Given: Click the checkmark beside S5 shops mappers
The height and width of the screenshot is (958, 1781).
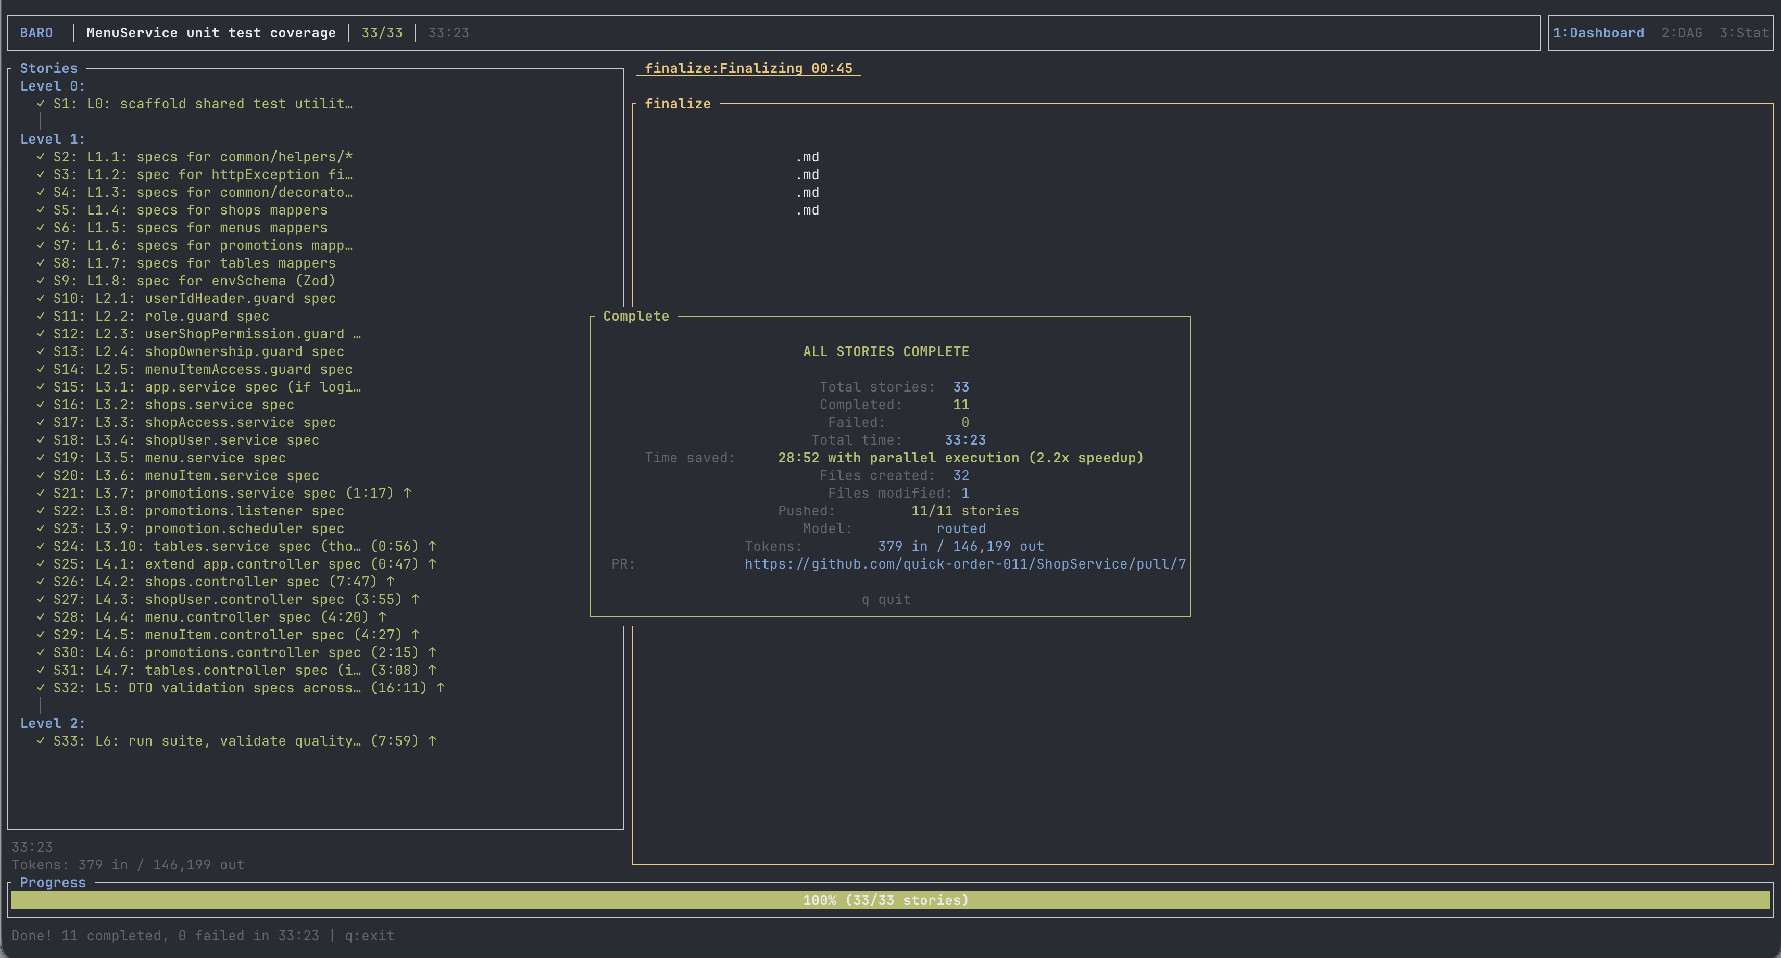Looking at the screenshot, I should pos(41,209).
